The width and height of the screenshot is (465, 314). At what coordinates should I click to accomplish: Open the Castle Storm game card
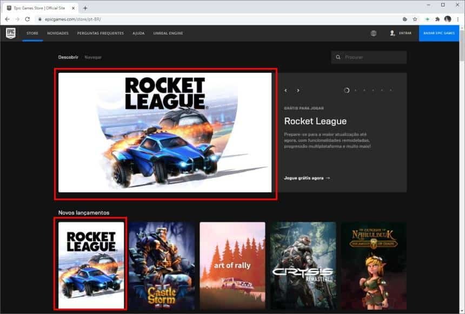tap(162, 266)
